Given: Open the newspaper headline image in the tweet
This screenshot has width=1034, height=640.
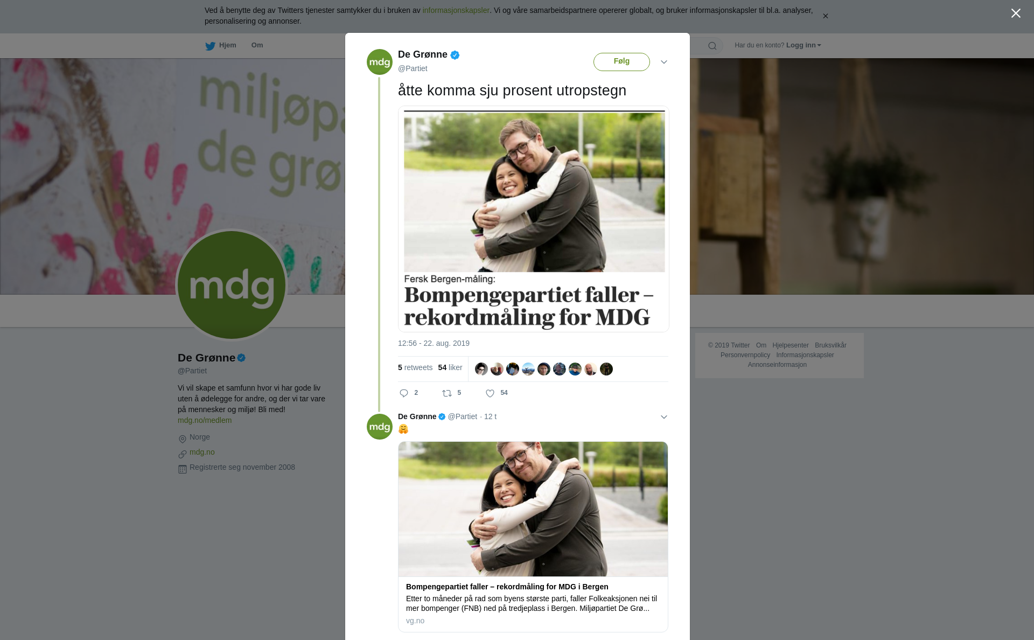Looking at the screenshot, I should click(x=534, y=219).
